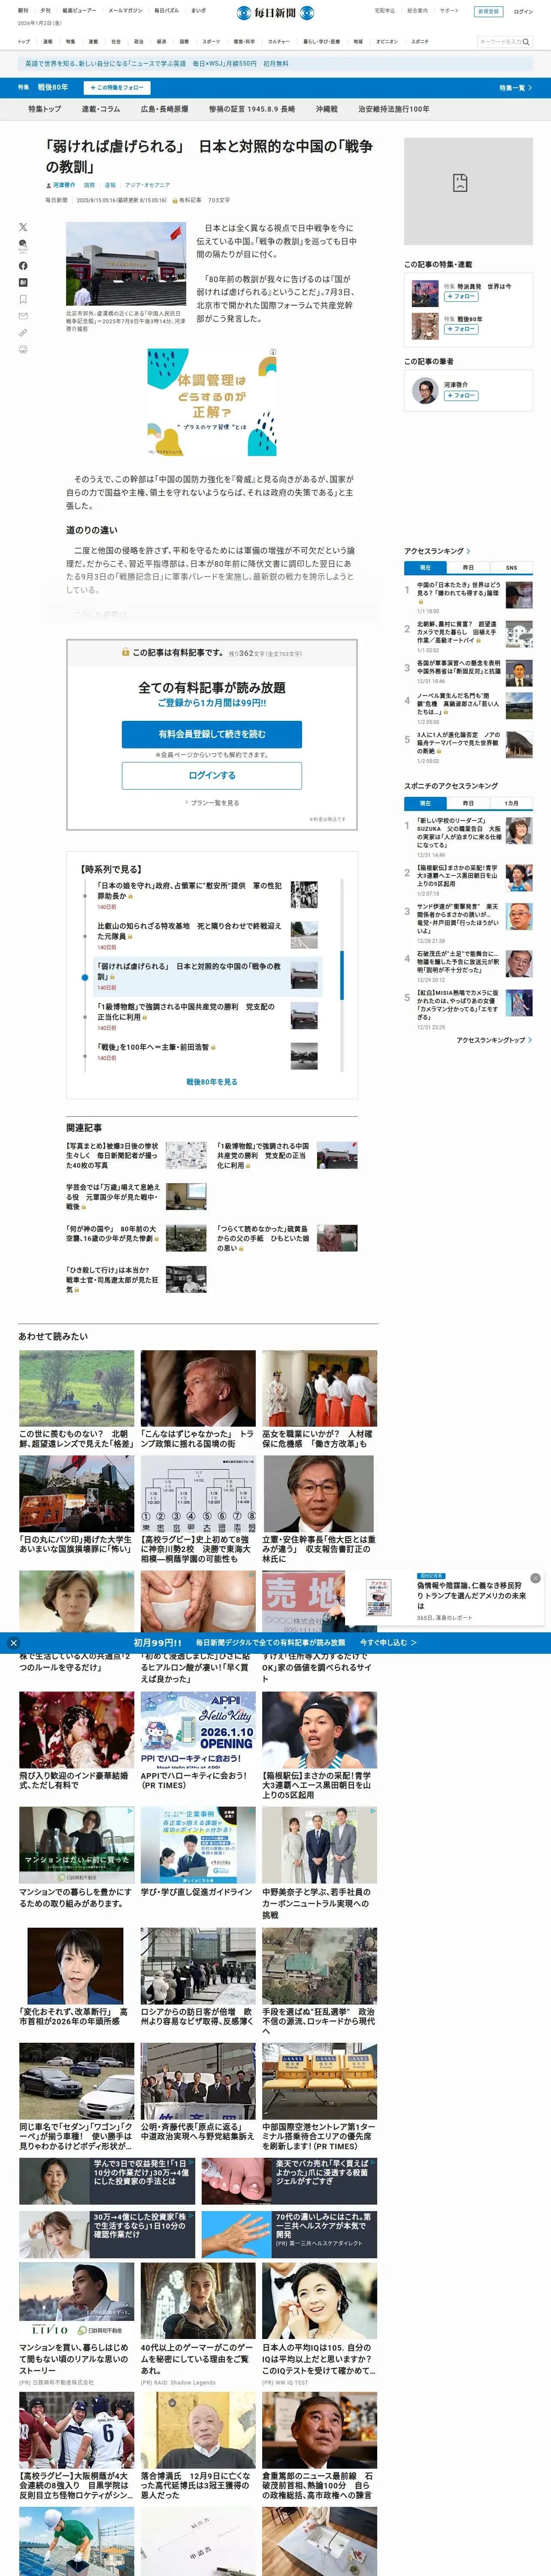The width and height of the screenshot is (551, 2576).
Task: Send article by email icon
Action: (23, 316)
